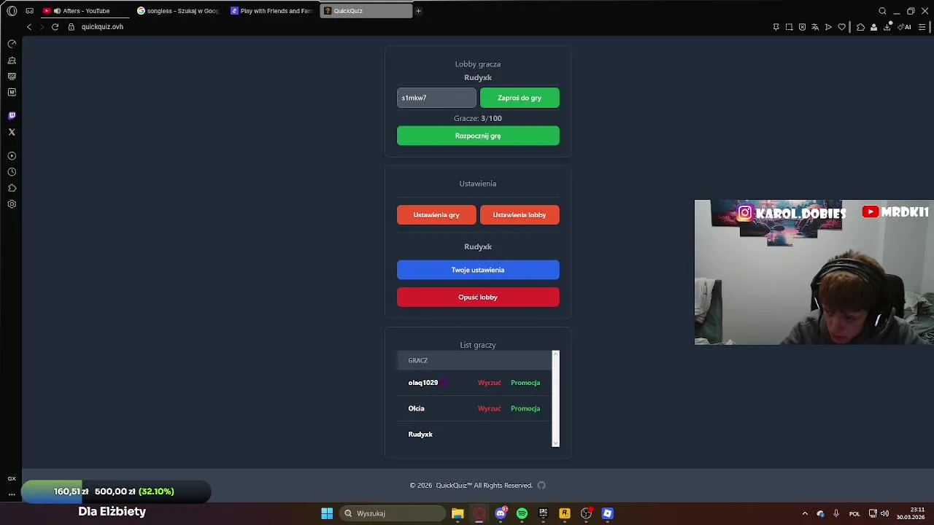Click the Wyszukaj taskbar search box
The height and width of the screenshot is (525, 934).
tap(394, 513)
